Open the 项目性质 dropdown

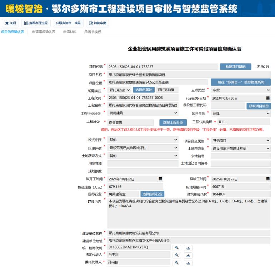[x=240, y=113]
